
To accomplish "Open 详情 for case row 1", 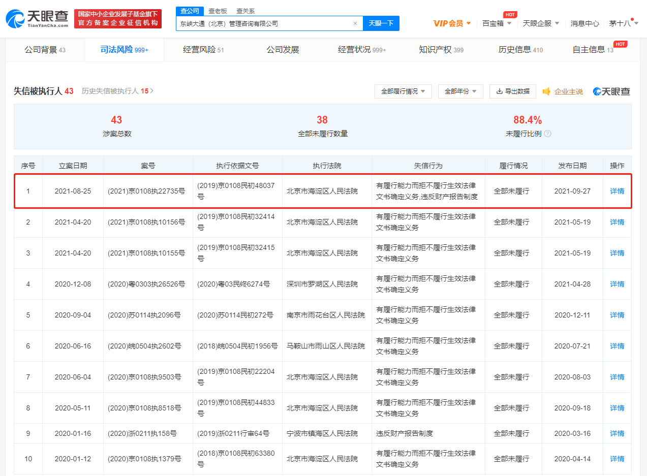I will click(617, 191).
